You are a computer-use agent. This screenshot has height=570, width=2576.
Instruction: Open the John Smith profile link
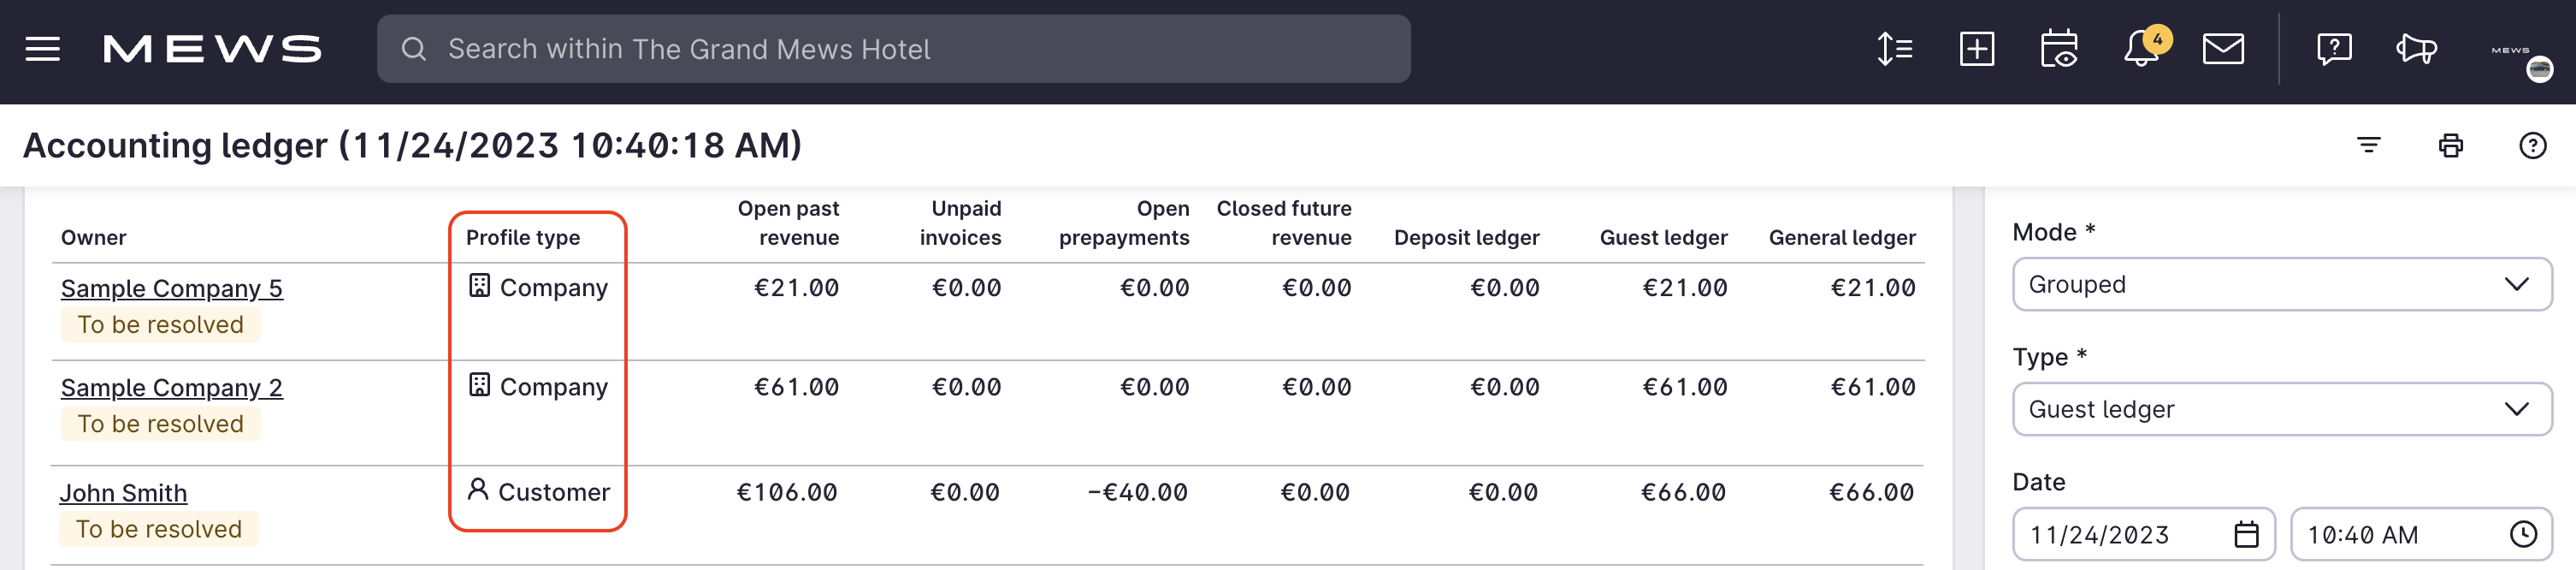pyautogui.click(x=123, y=494)
